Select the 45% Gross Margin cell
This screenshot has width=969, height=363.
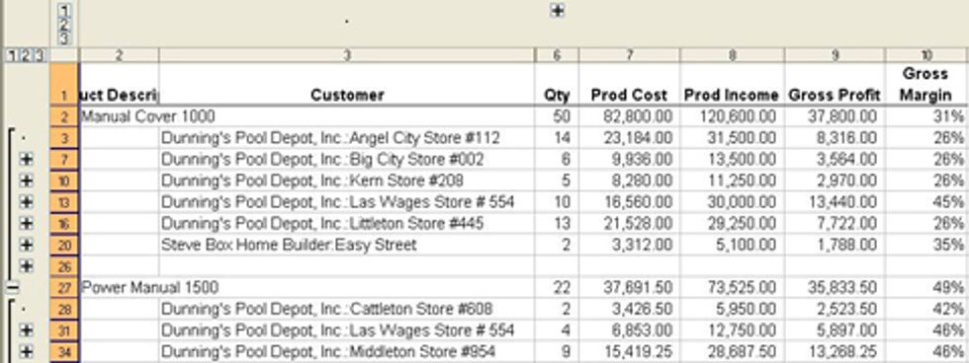tap(926, 202)
